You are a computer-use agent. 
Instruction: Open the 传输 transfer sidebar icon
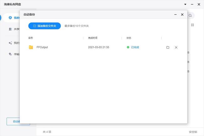pos(10,54)
